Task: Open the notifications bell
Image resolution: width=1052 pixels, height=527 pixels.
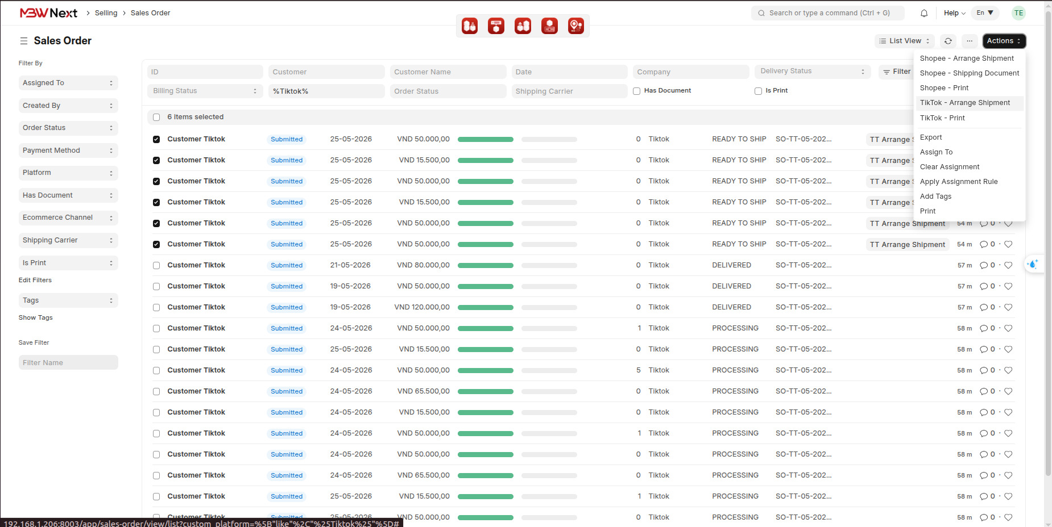Action: point(924,13)
